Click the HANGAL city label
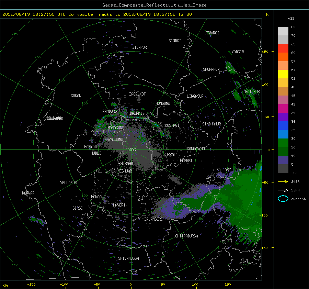Screen dimensions: 309x289 (97, 197)
